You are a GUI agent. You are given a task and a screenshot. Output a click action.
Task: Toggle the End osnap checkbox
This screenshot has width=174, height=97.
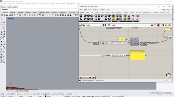point(2,94)
